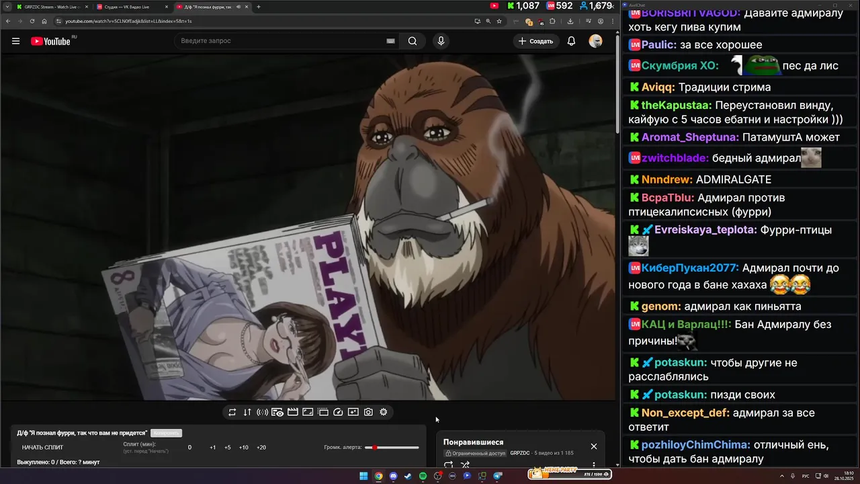Viewport: 860px width, 484px height.
Task: Open Steam from the taskbar
Action: coord(408,476)
